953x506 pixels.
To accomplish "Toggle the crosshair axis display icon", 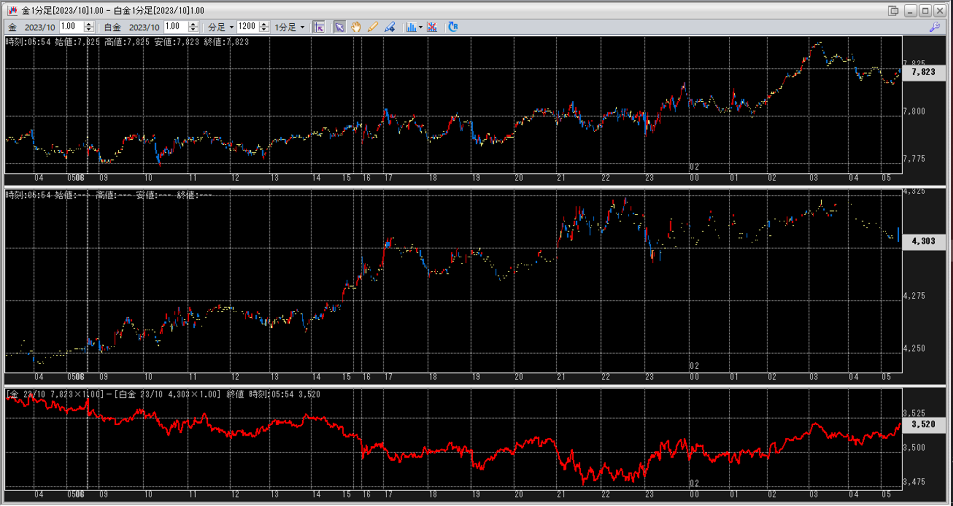I will tap(319, 27).
